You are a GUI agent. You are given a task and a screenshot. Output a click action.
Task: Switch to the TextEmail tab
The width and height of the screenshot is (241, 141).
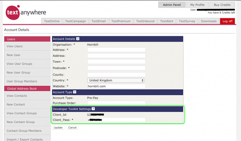99,21
